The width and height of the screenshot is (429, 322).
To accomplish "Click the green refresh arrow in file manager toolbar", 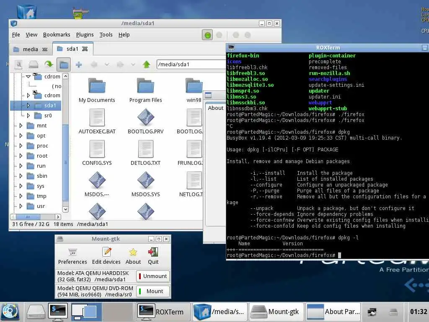I will coord(49,65).
